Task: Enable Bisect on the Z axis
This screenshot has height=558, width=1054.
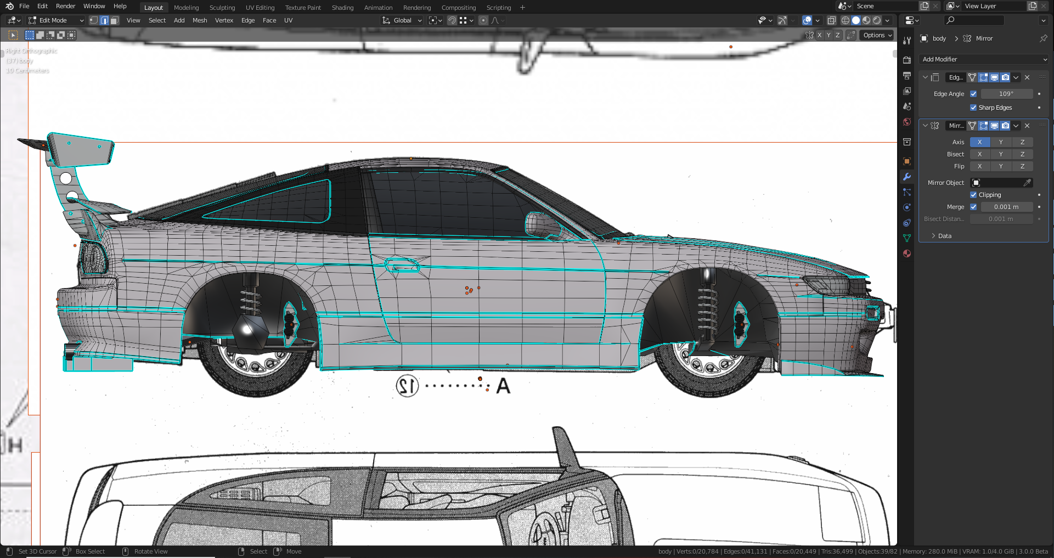Action: click(x=1022, y=154)
